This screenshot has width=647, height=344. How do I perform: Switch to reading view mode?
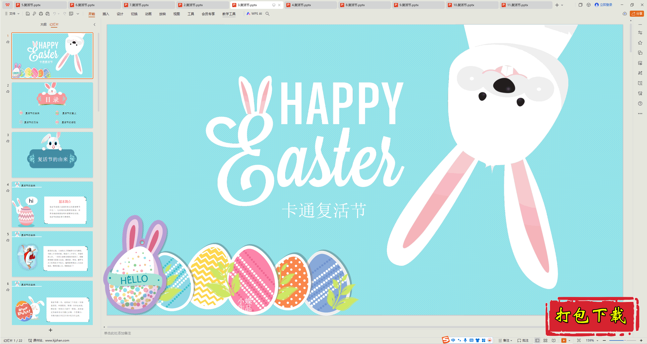click(x=554, y=340)
